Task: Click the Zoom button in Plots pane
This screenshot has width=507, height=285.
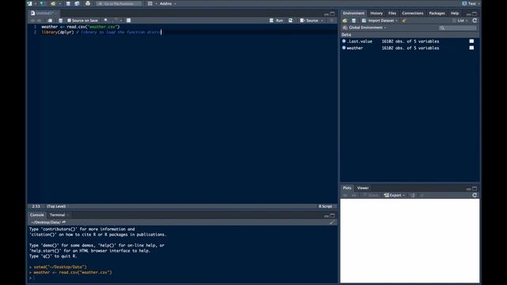Action: coord(371,196)
